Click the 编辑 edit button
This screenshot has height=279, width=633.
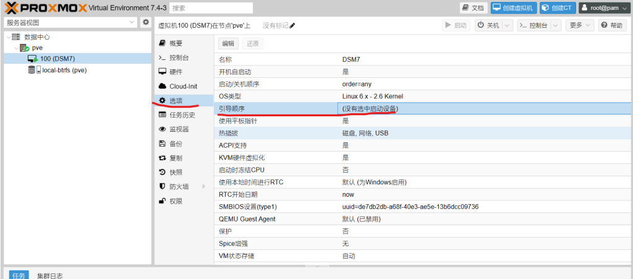coord(228,43)
